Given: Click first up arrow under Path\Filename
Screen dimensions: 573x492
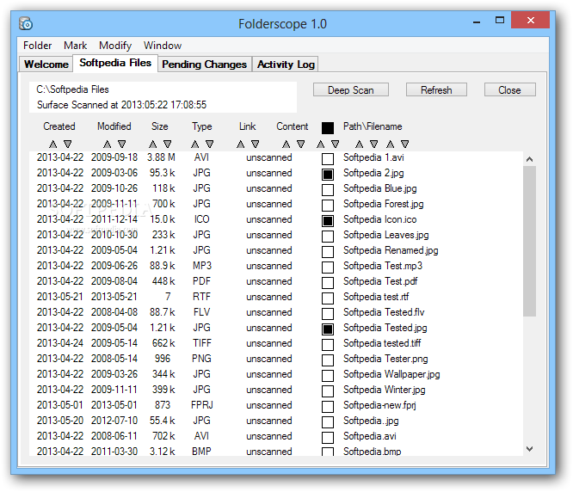Looking at the screenshot, I should 360,144.
